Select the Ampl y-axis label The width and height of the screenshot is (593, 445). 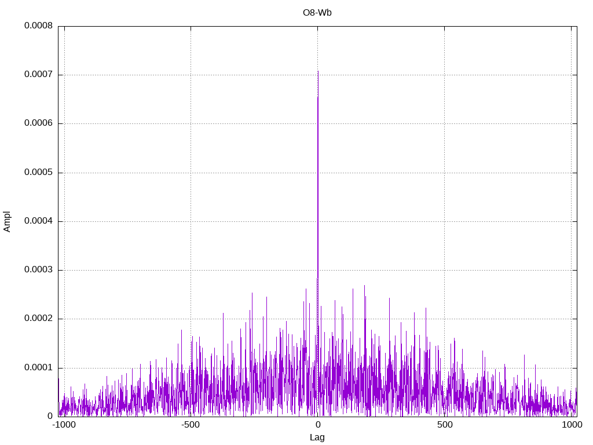7,221
